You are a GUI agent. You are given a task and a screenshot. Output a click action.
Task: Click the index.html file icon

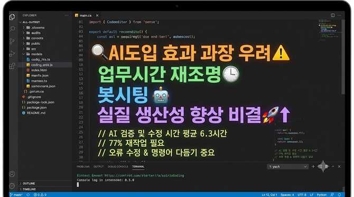tap(28, 70)
